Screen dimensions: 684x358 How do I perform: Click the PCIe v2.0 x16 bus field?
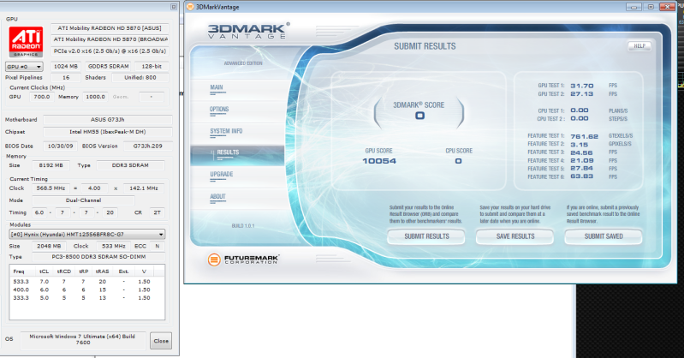[x=110, y=51]
